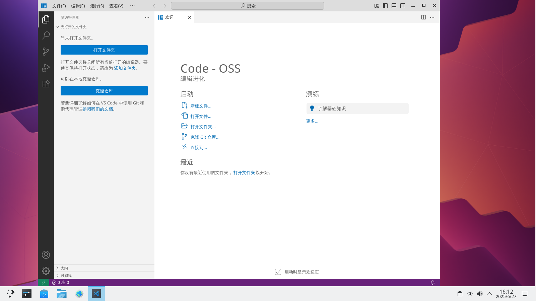Open clipboard icon in system tray
Viewport: 536px width, 301px height.
point(460,294)
